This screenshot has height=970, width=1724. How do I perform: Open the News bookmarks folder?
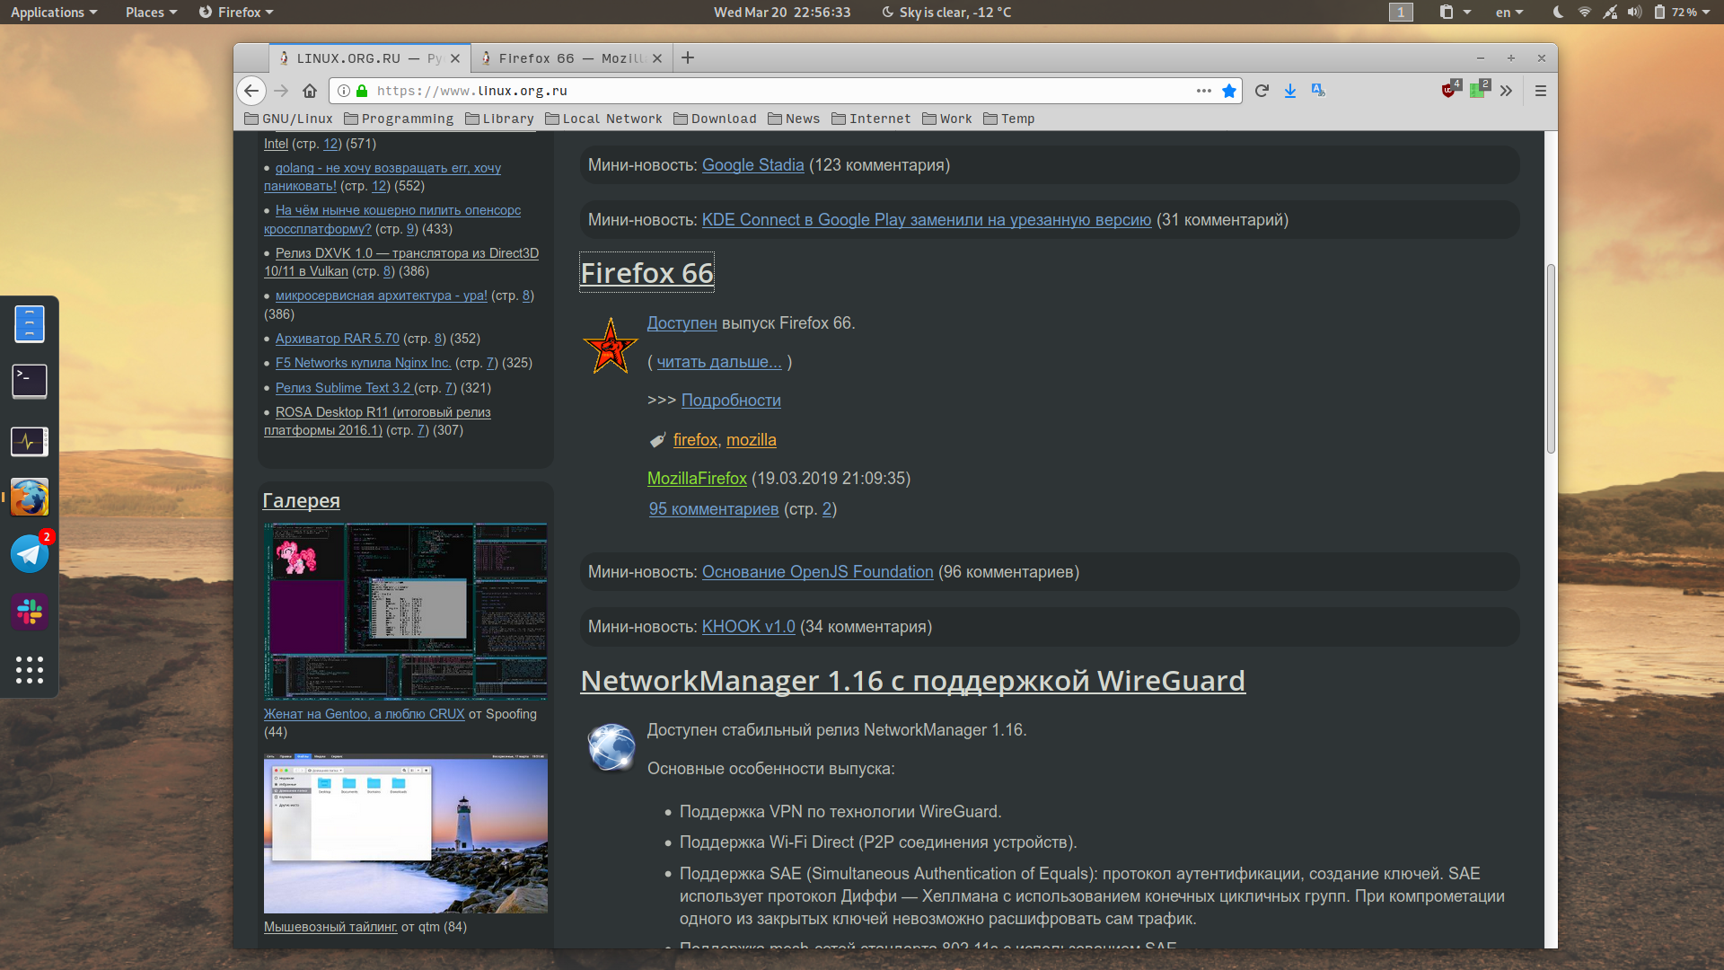pos(794,119)
